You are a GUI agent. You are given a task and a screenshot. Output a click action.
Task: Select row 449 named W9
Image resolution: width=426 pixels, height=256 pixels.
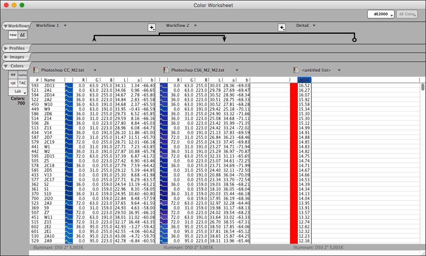point(225,109)
